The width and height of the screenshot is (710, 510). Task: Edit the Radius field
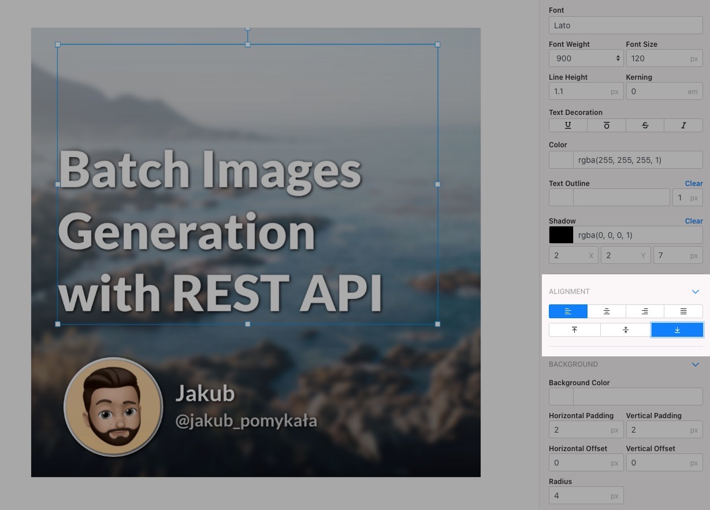[x=586, y=496]
